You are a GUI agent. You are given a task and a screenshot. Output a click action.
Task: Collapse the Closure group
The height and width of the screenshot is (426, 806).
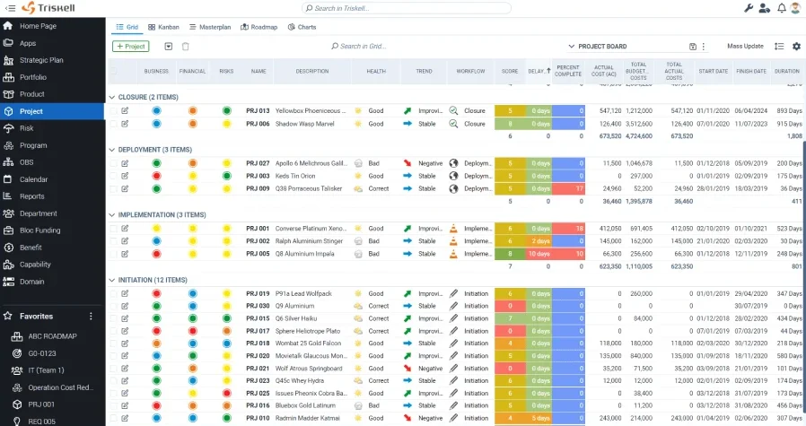tap(112, 97)
